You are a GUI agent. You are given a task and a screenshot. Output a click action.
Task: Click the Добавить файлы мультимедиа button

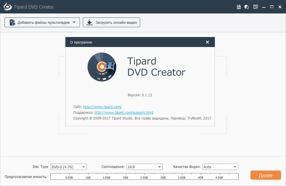42,22
